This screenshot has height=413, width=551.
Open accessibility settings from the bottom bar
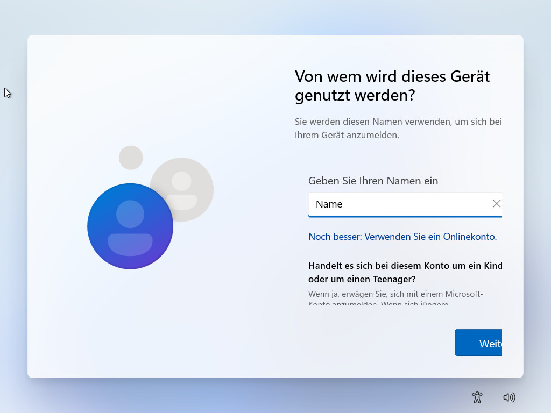point(477,397)
